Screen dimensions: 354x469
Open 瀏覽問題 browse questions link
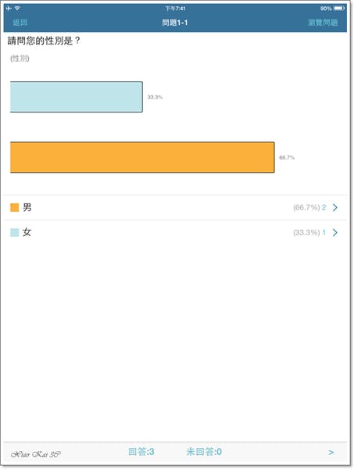[x=323, y=23]
